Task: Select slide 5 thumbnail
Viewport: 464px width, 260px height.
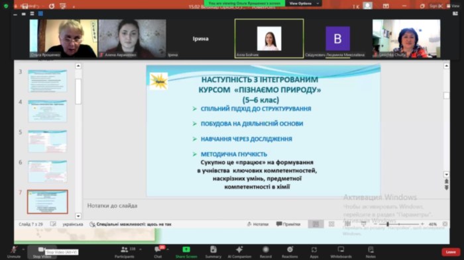Action: click(x=47, y=141)
